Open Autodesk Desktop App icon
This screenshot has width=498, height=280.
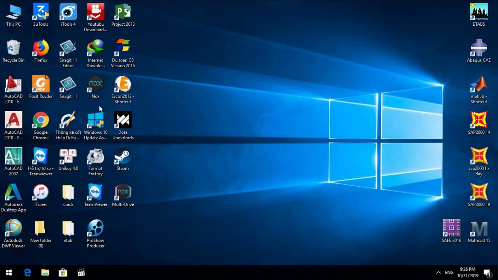(x=13, y=198)
